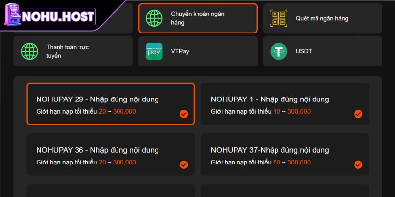This screenshot has width=395, height=197.
Task: Pick the NOHUPAY 36 deposit channel title
Action: pos(97,150)
